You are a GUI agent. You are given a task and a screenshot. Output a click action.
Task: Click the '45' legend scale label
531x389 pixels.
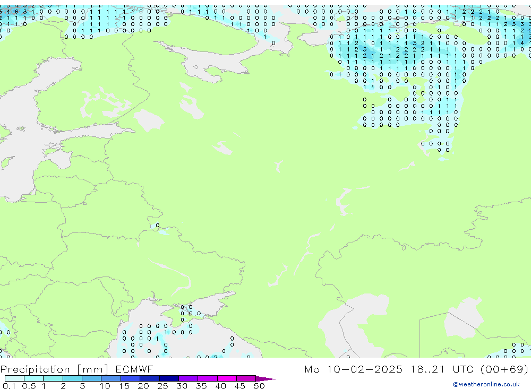240,386
